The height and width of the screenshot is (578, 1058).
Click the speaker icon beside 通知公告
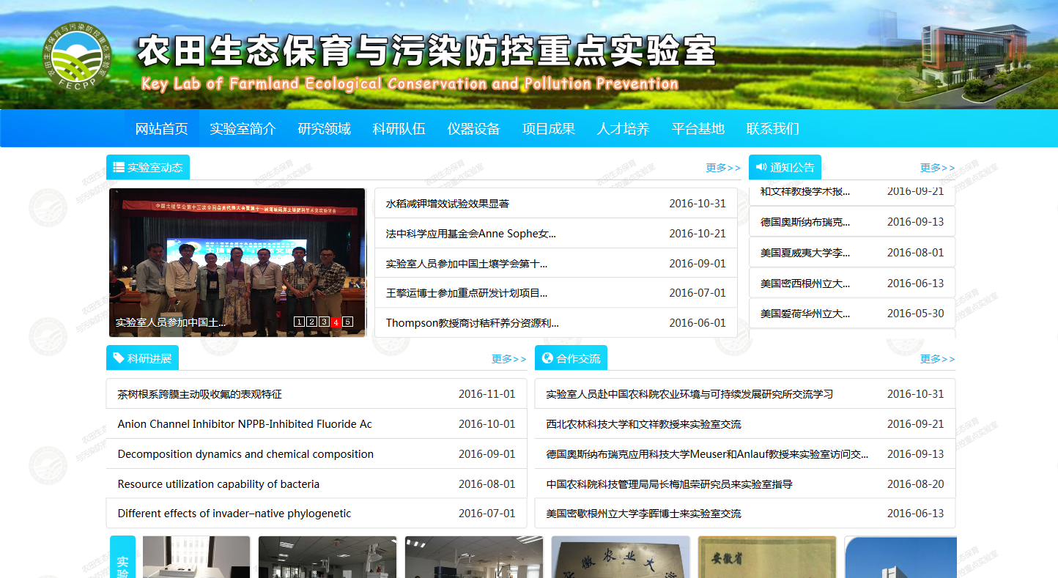click(x=761, y=167)
